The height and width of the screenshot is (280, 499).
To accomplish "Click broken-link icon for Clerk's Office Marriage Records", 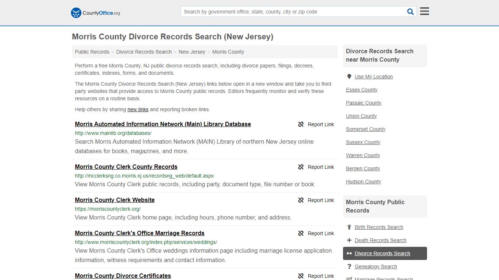I will click(301, 233).
